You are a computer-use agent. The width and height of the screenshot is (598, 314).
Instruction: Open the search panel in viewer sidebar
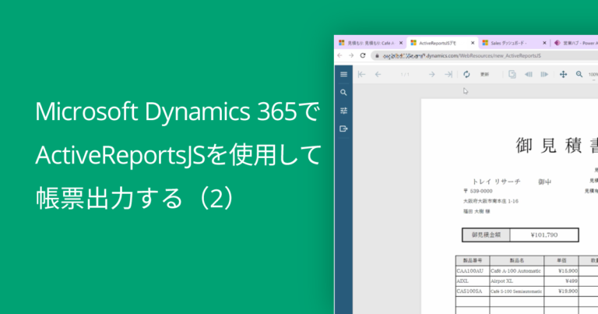(x=343, y=93)
